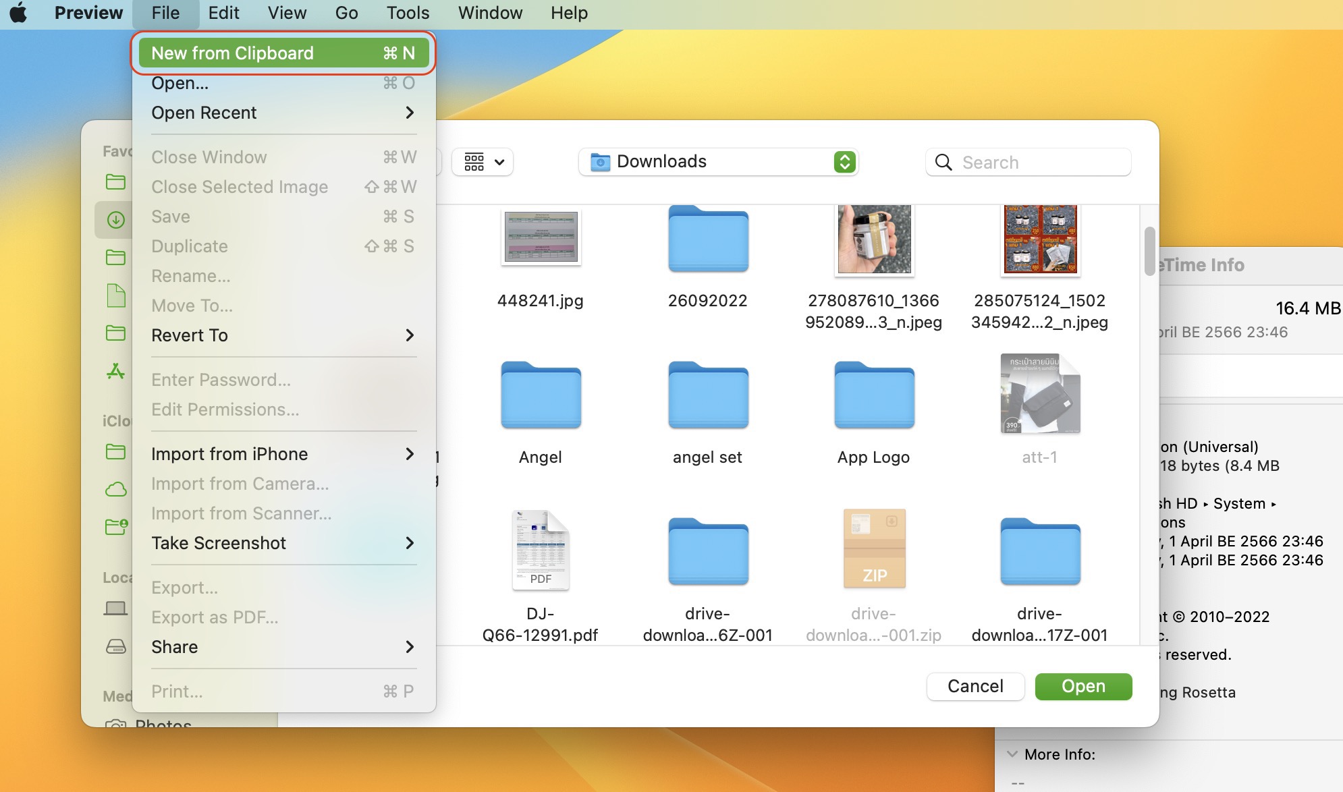This screenshot has height=792, width=1343.
Task: Click the Applications icon in sidebar
Action: point(115,371)
